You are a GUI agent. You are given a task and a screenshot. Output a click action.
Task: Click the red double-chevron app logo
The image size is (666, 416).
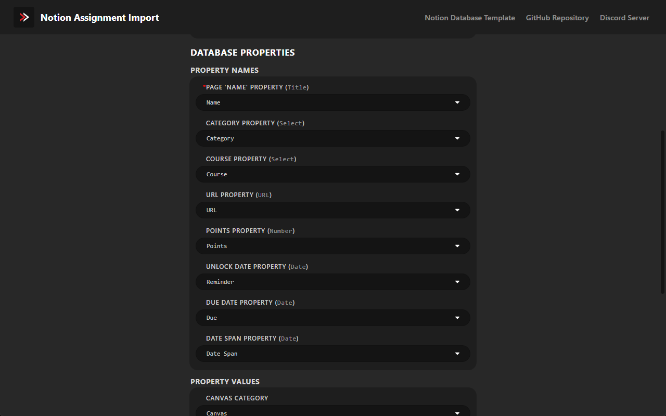click(x=24, y=17)
